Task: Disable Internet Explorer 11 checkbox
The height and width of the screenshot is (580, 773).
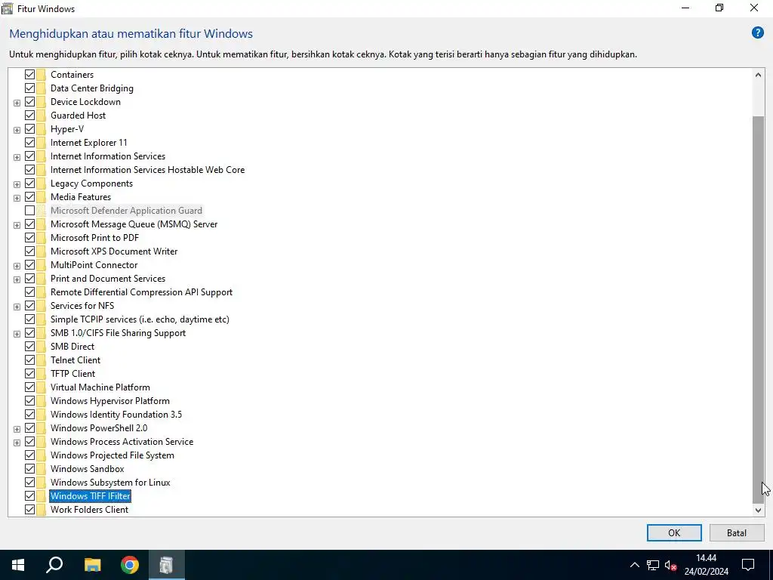Action: click(29, 143)
